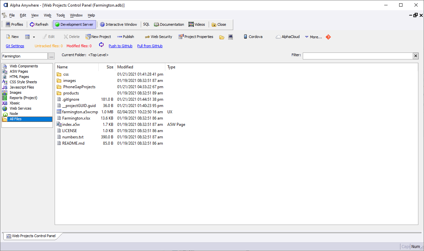The image size is (424, 251).
Task: Open the Web menu
Action: (x=48, y=15)
